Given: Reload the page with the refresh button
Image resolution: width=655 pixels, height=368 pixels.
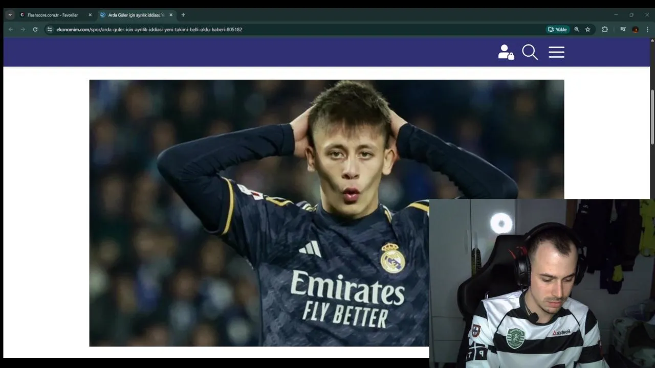Looking at the screenshot, I should pos(35,30).
